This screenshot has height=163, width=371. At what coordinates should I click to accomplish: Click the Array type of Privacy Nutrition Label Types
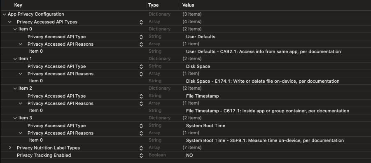click(154, 147)
